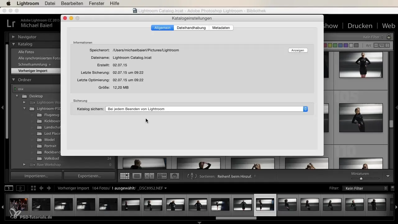Viewport: 398px width, 224px height.
Task: Open the XY Compare view
Action: [x=149, y=176]
